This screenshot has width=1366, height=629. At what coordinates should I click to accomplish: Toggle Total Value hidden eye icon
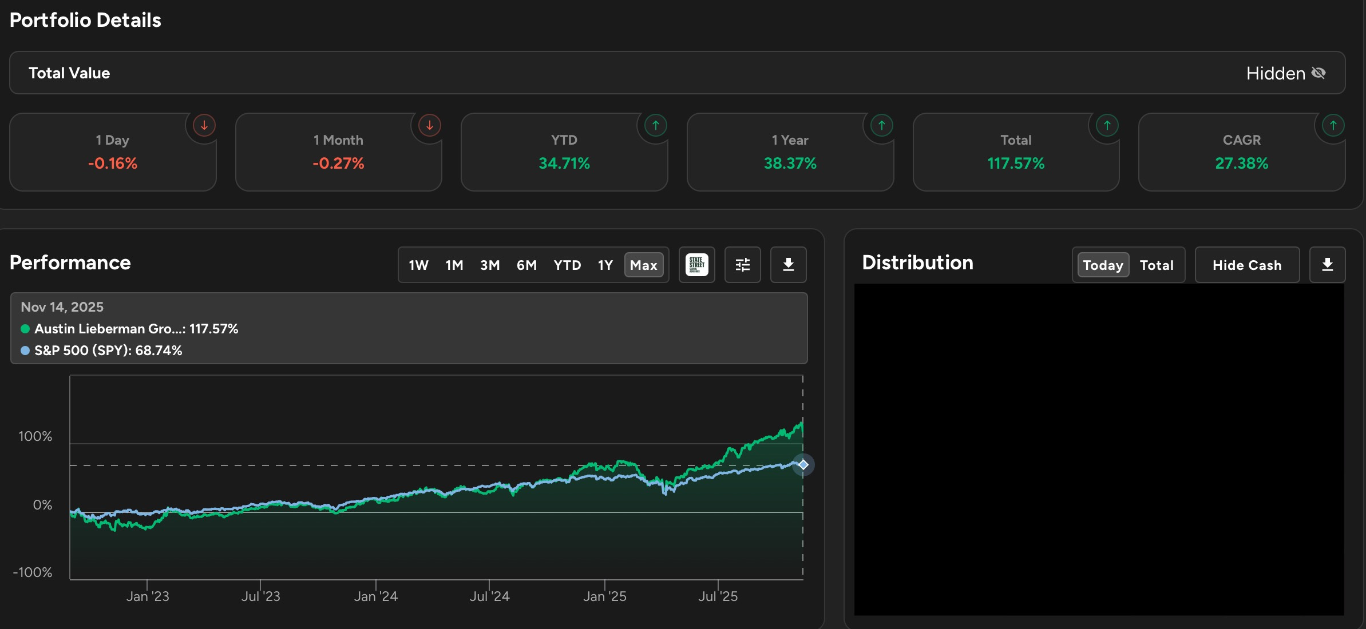tap(1319, 73)
